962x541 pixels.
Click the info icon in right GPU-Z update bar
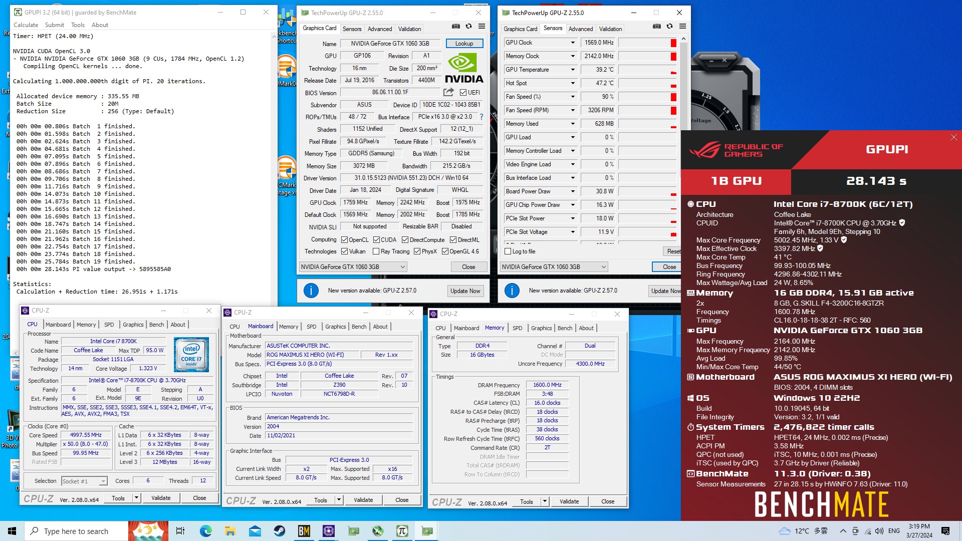click(512, 291)
